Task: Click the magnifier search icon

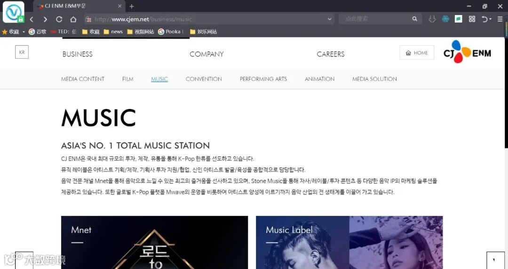Action: point(414,19)
